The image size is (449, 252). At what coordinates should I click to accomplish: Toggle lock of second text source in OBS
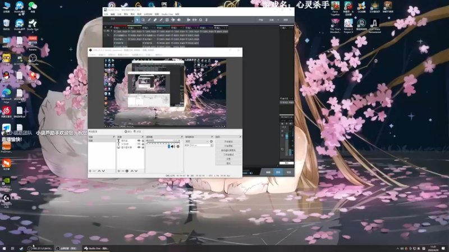[x=143, y=144]
